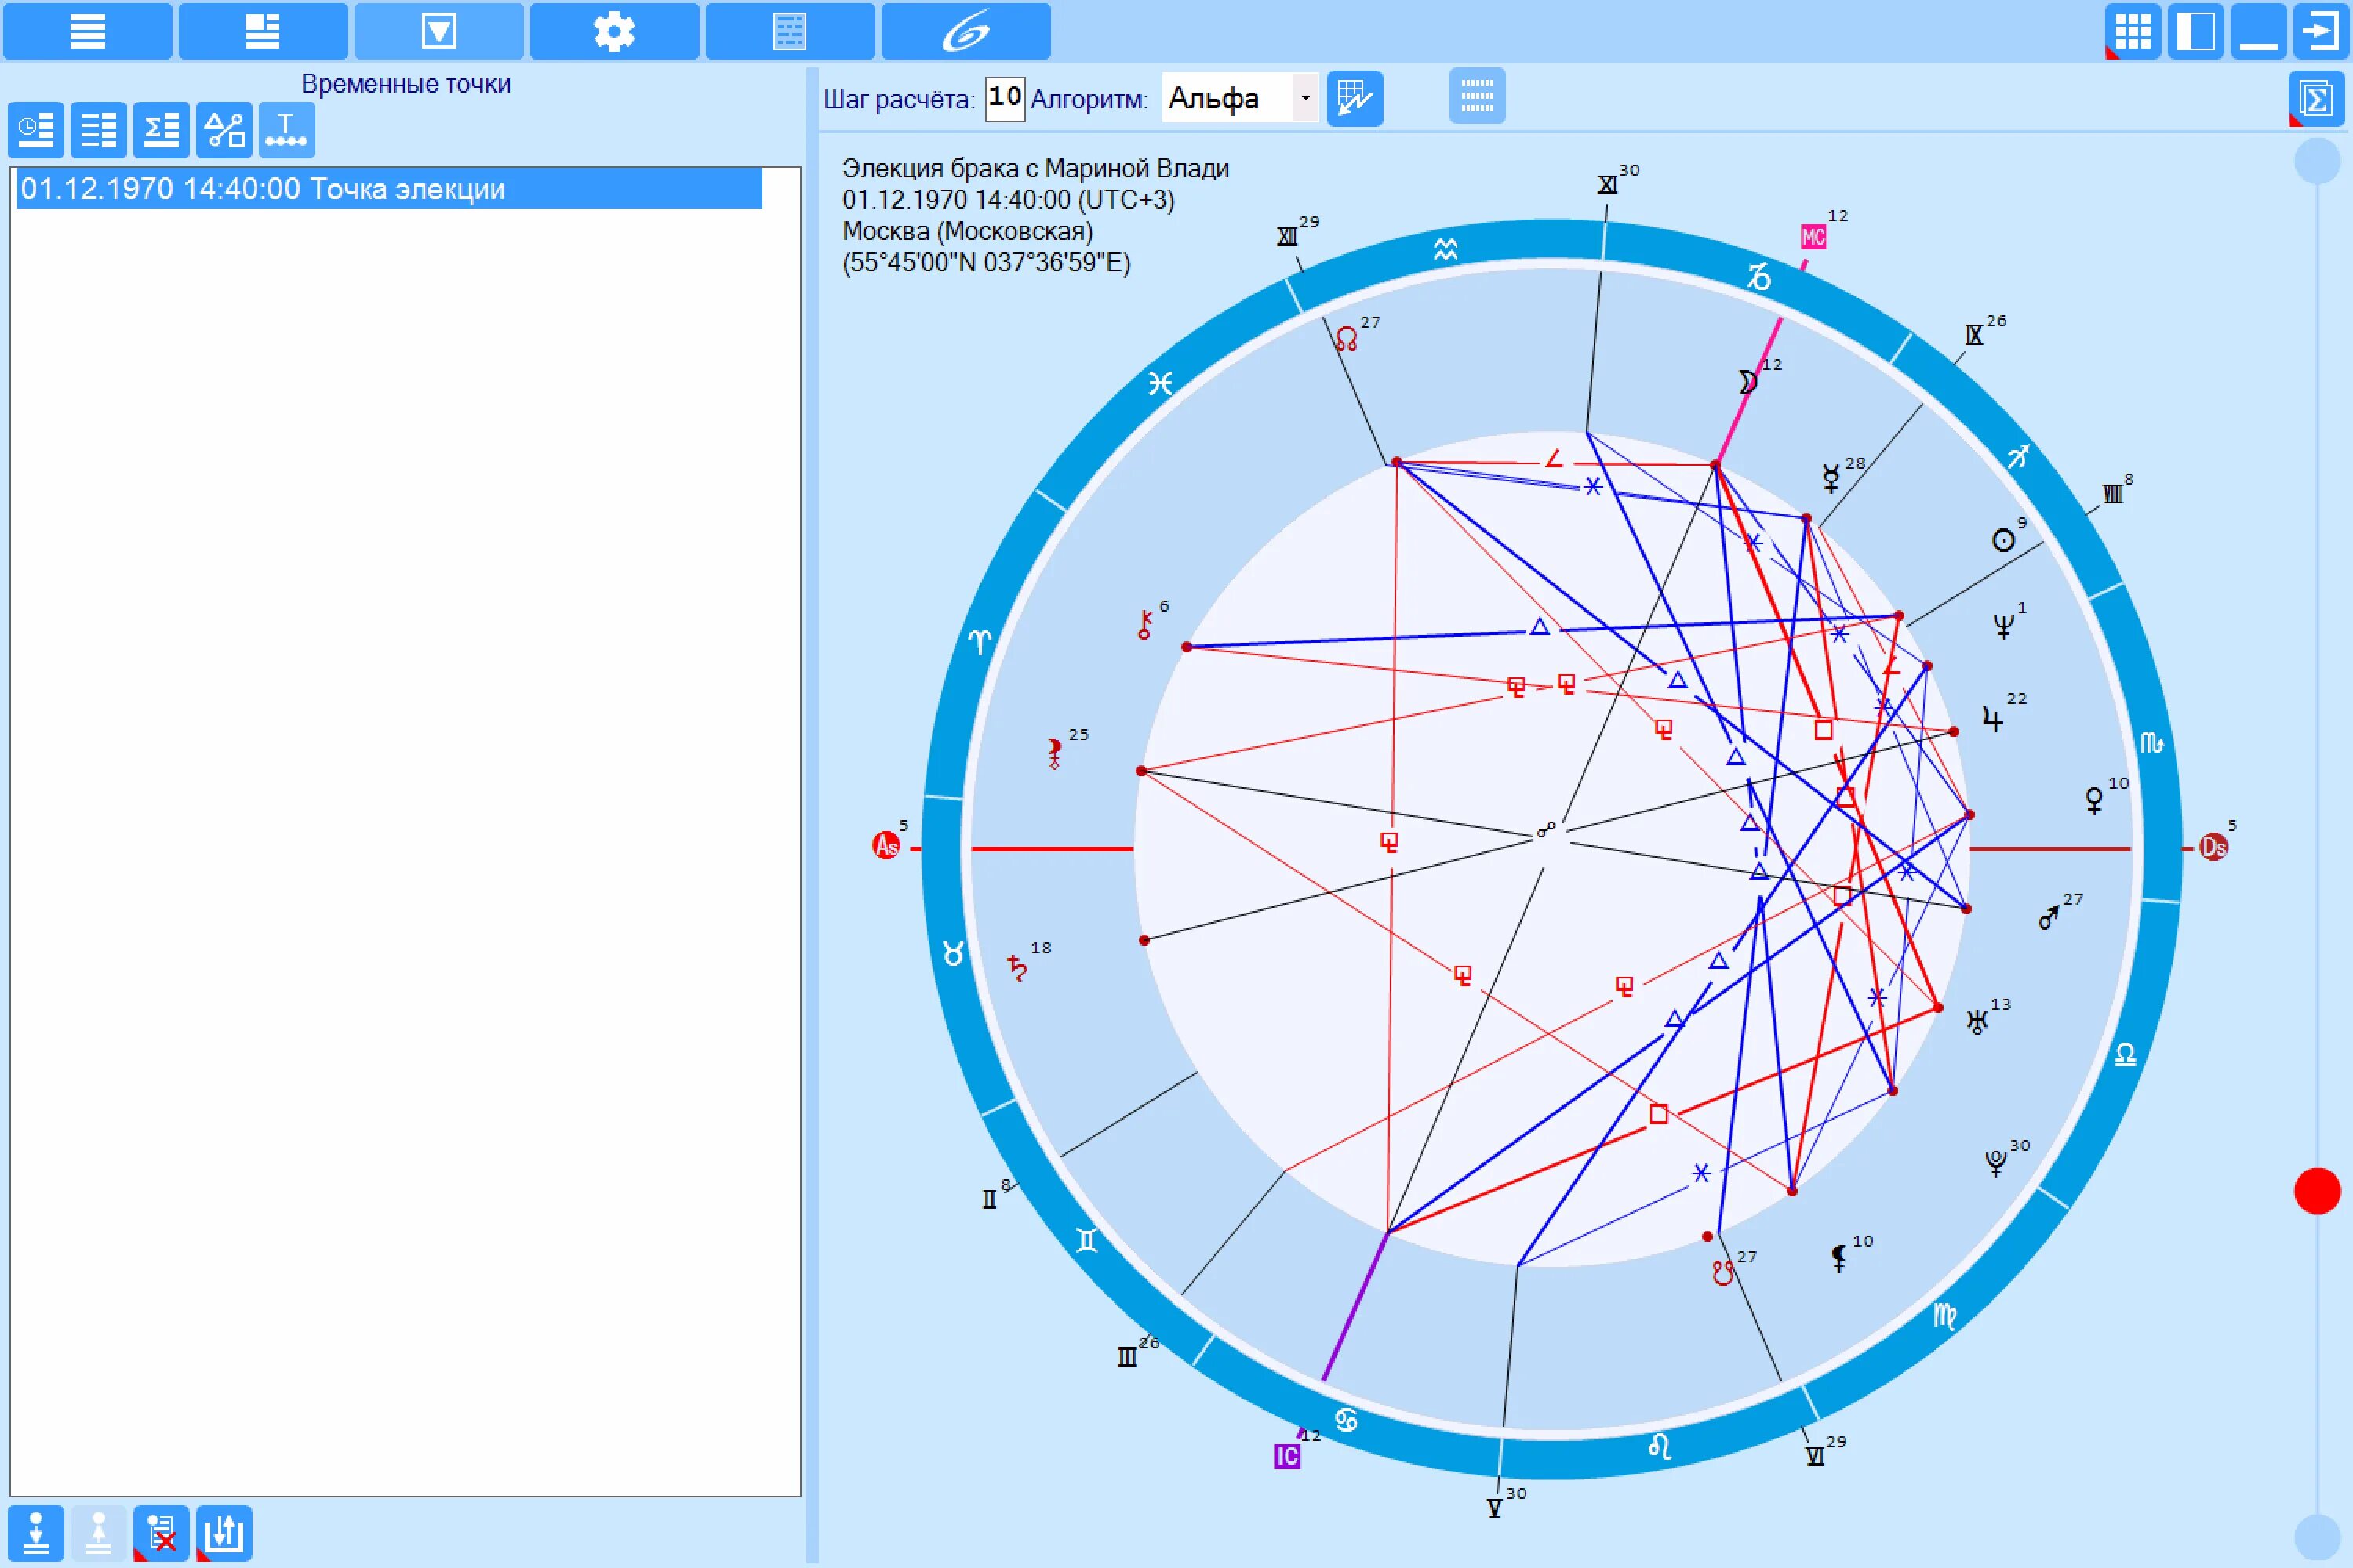Open the Альфа algorithm dropdown
Image resolution: width=2353 pixels, height=1568 pixels.
1304,98
